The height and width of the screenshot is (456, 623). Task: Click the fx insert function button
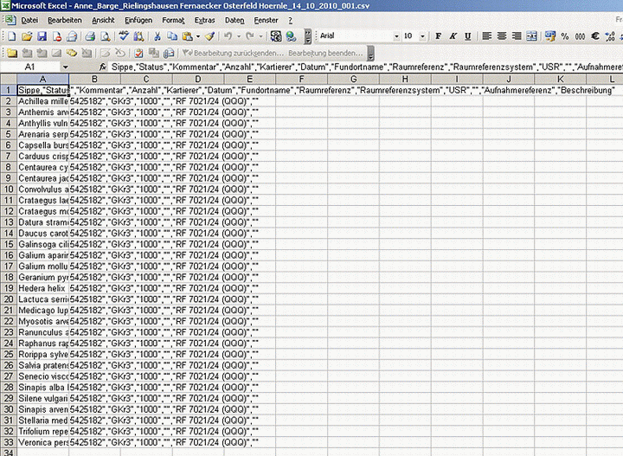point(102,67)
